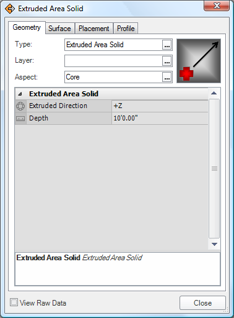Click the orange arrow icon in the title bar
The height and width of the screenshot is (318, 234).
pos(10,9)
